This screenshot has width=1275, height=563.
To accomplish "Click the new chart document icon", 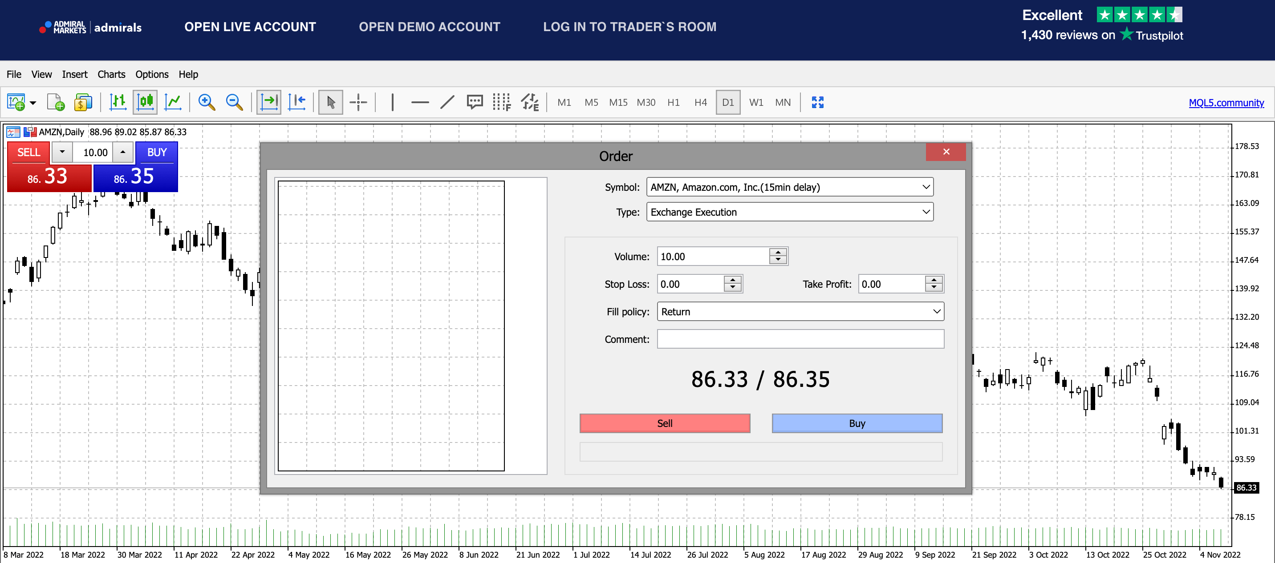I will point(56,102).
